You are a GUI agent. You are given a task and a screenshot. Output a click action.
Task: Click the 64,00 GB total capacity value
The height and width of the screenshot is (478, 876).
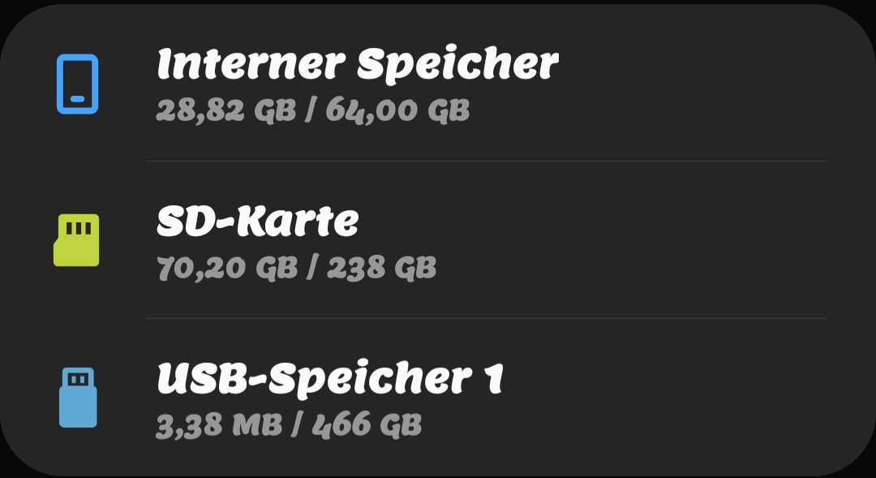pos(397,110)
